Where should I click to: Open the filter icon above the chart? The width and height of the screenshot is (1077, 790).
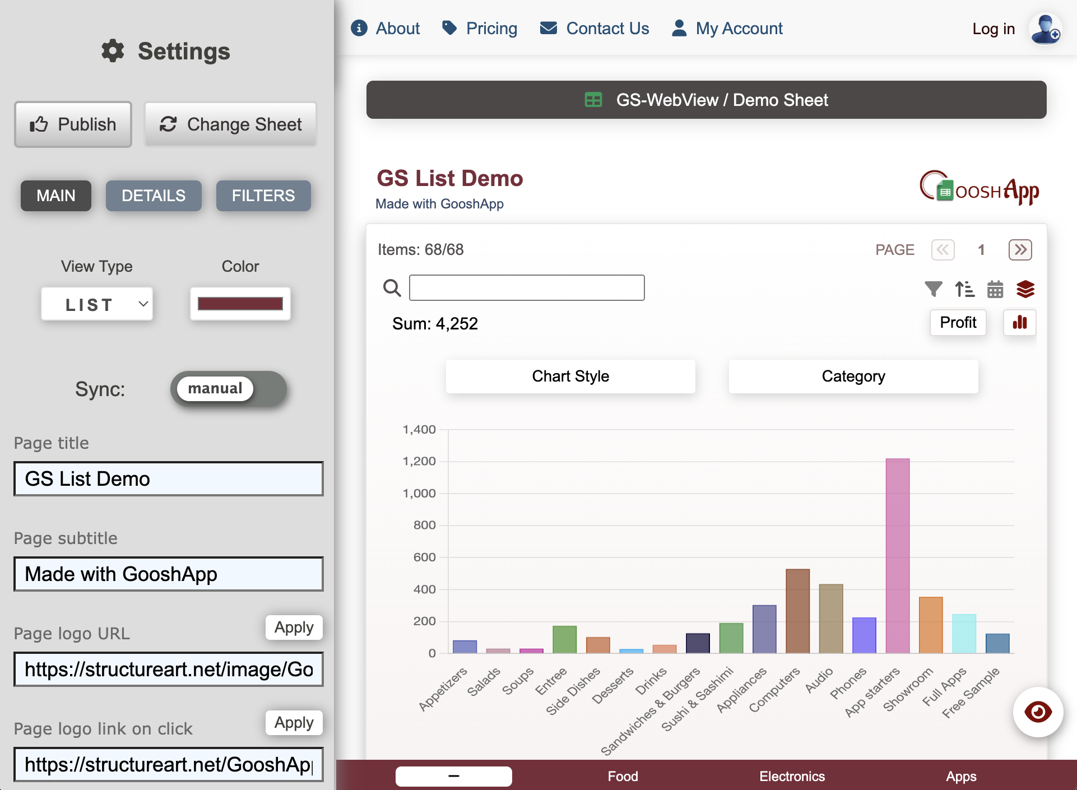click(x=933, y=289)
